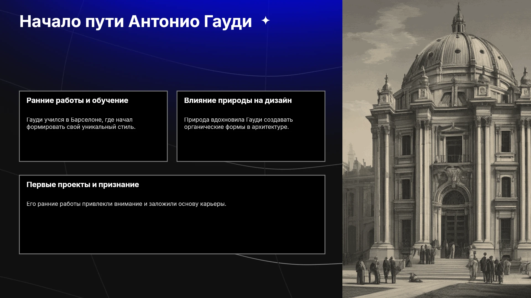Viewport: 531px width, 298px height.
Task: Click the blue gradient background under the title
Action: (171, 55)
